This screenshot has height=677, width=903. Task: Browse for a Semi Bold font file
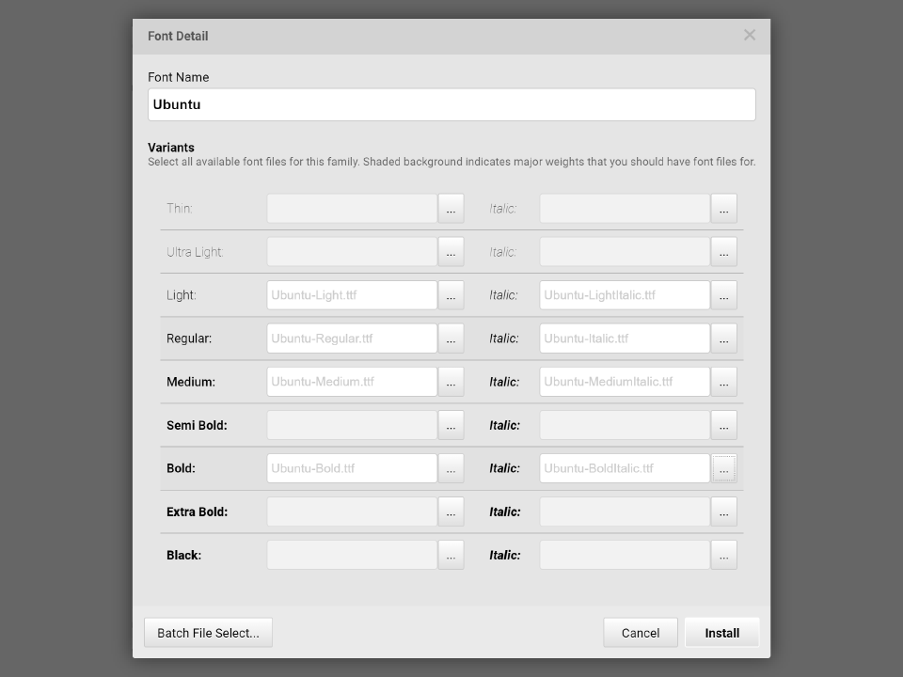point(451,425)
